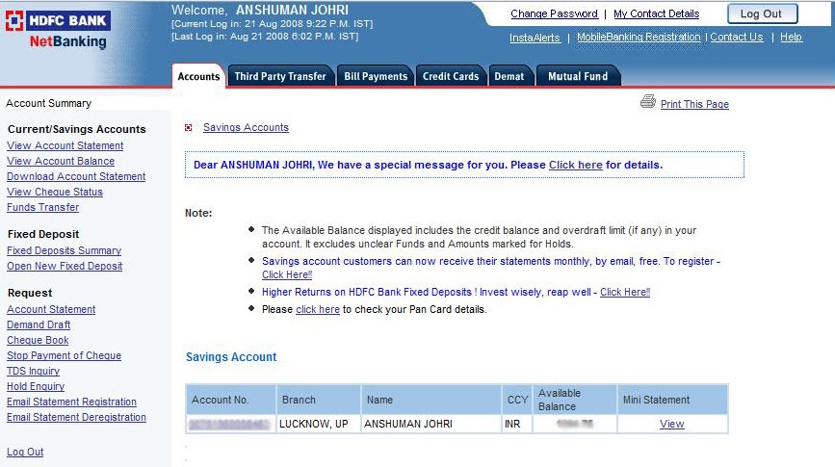Viewport: 835px width, 467px height.
Task: Open Funds Transfer link
Action: pos(42,207)
